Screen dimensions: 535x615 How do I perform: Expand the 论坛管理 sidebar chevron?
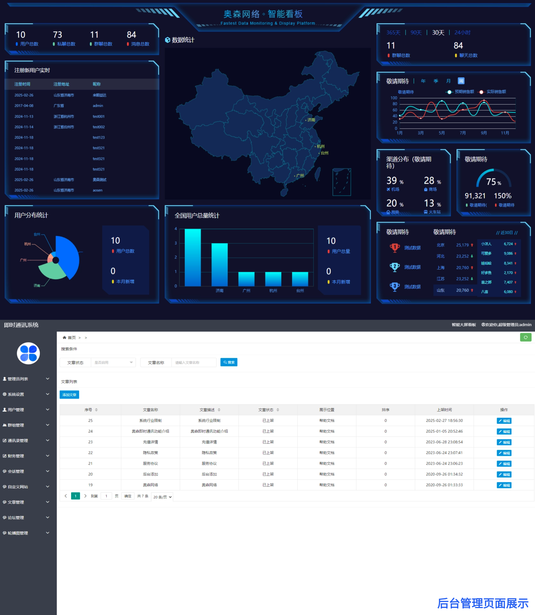click(47, 517)
